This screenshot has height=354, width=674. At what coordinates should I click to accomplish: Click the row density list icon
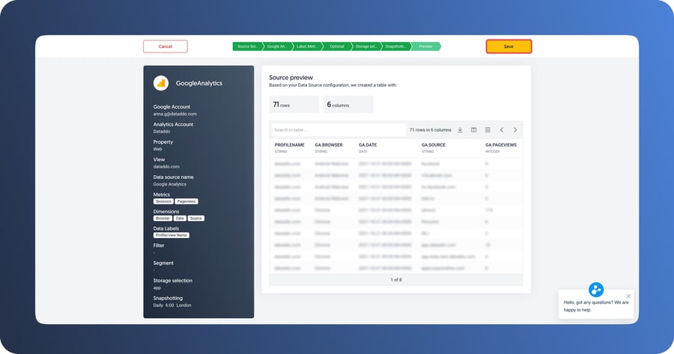[488, 129]
